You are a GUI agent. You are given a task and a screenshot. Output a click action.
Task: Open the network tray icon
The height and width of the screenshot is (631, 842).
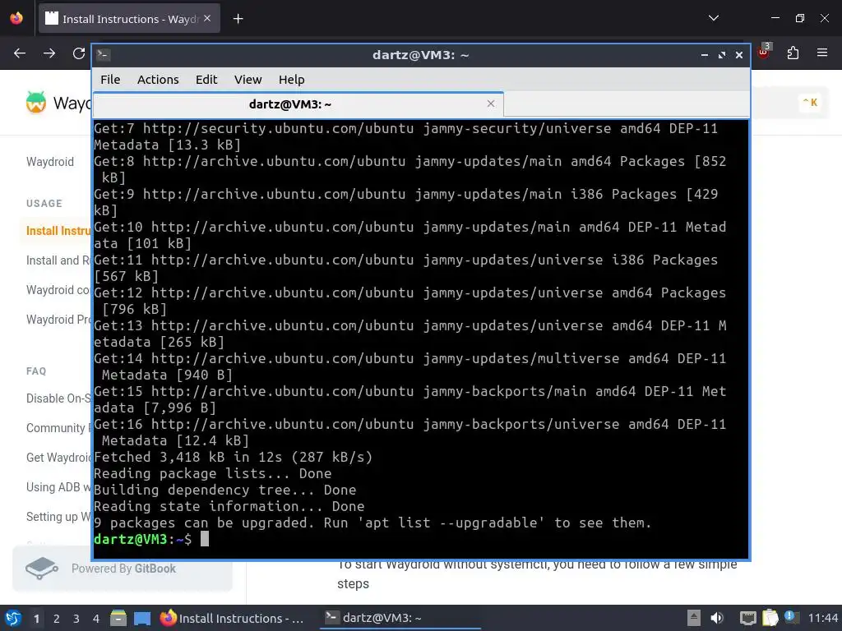click(x=747, y=618)
